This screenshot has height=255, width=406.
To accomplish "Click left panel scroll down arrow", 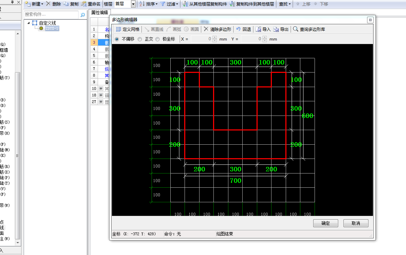I will point(18,243).
